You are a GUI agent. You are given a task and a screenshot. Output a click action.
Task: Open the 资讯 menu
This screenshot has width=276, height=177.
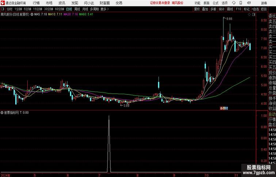62,3
